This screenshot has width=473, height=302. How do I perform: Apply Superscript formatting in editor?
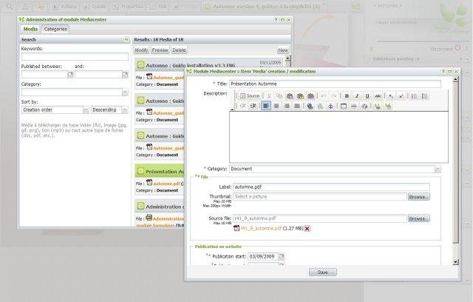point(401,96)
